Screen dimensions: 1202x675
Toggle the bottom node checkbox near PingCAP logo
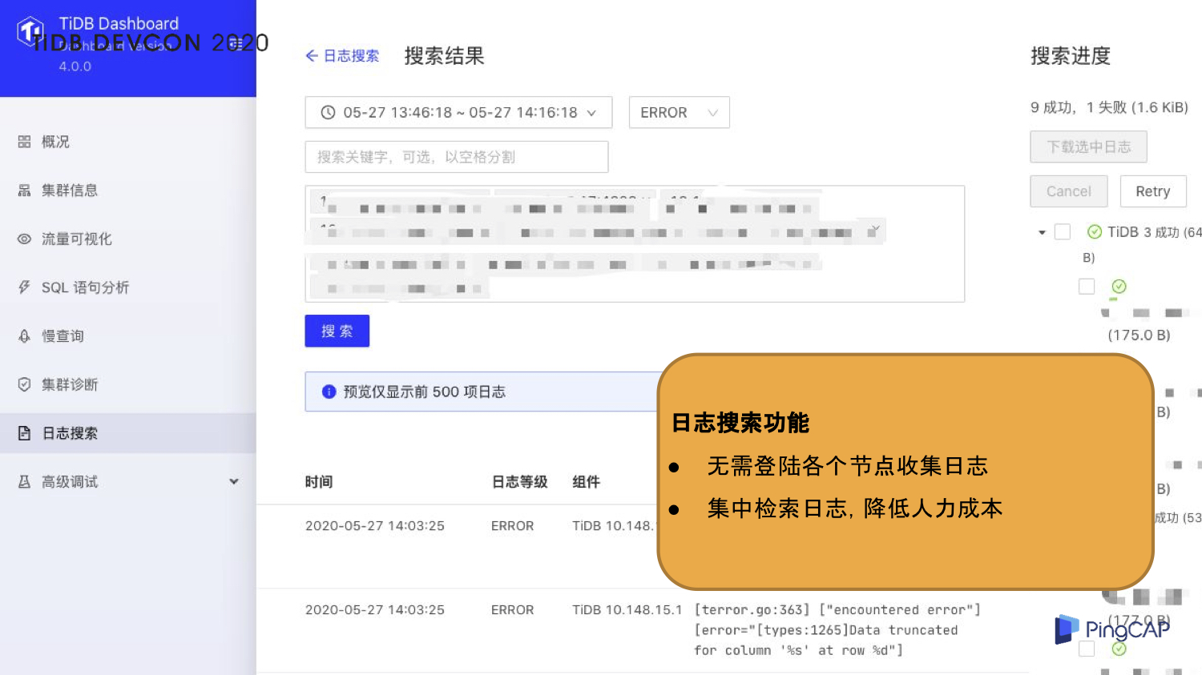point(1087,649)
